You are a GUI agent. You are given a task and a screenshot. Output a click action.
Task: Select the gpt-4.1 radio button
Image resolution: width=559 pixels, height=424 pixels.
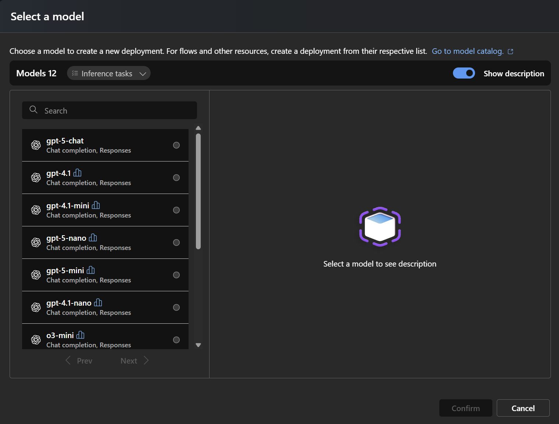(176, 178)
